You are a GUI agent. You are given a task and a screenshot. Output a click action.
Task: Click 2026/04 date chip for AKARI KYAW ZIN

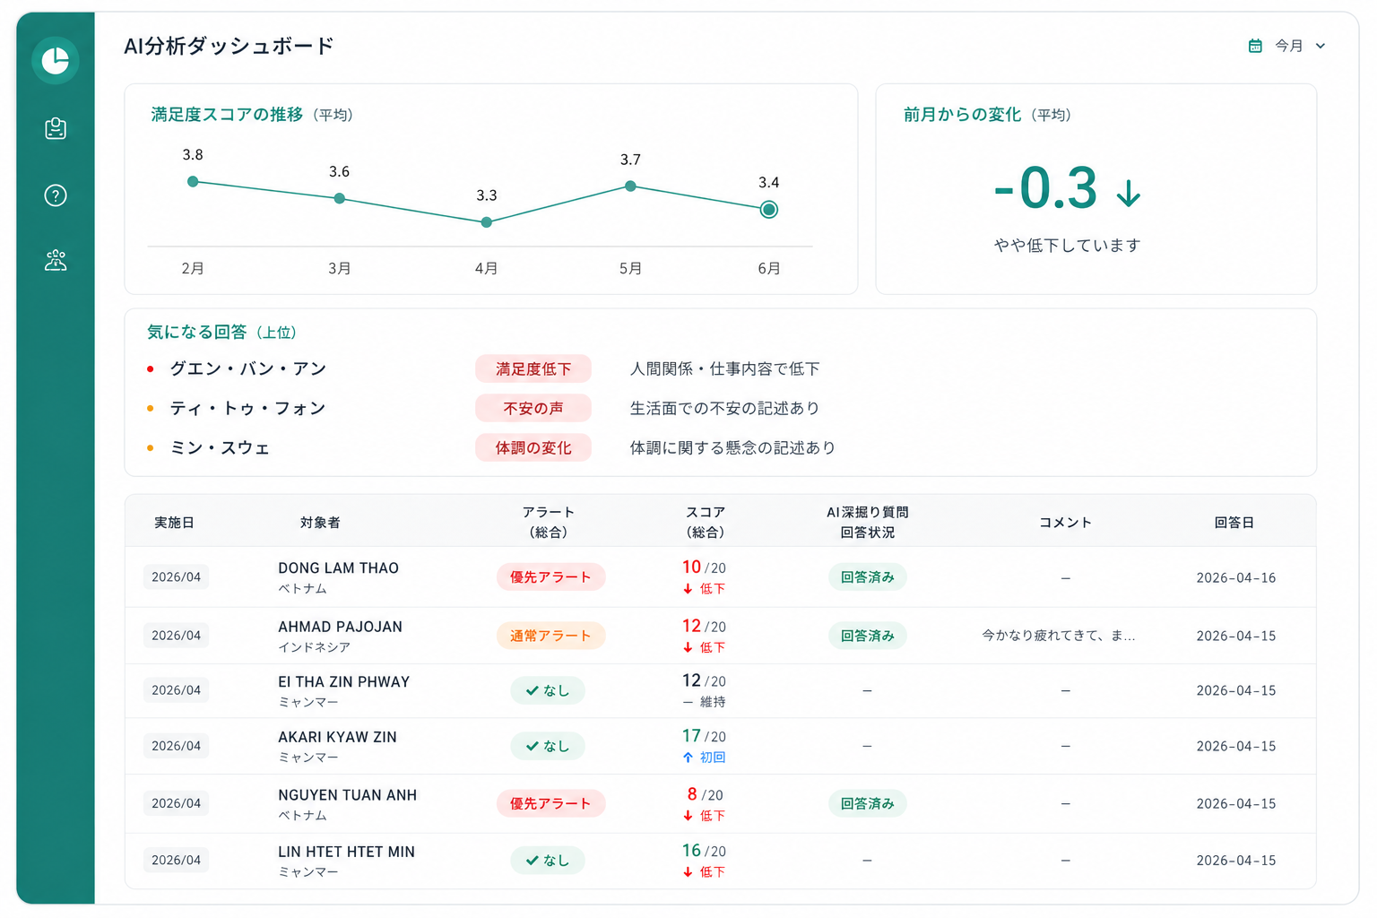(176, 745)
